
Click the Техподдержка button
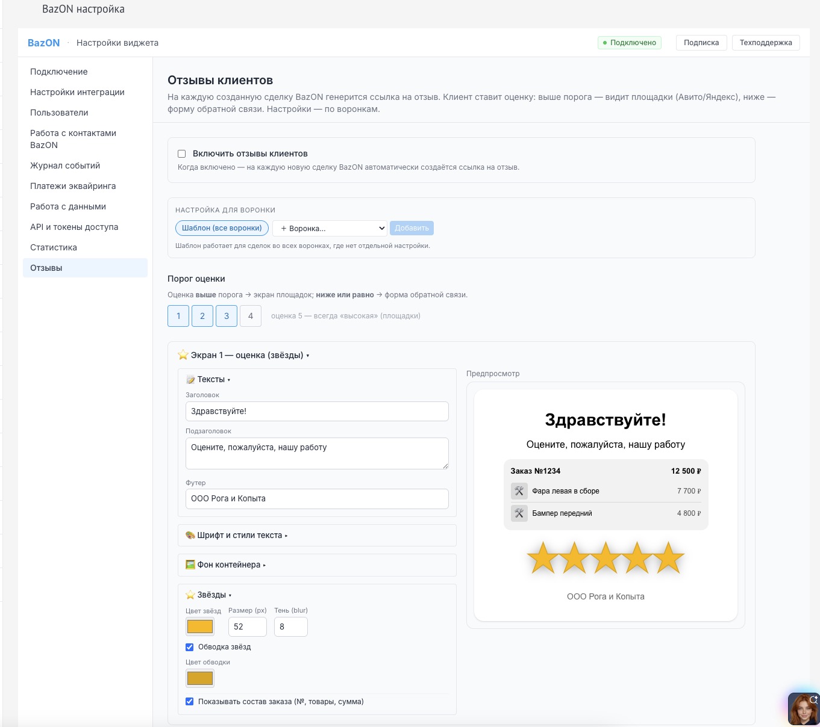point(766,43)
